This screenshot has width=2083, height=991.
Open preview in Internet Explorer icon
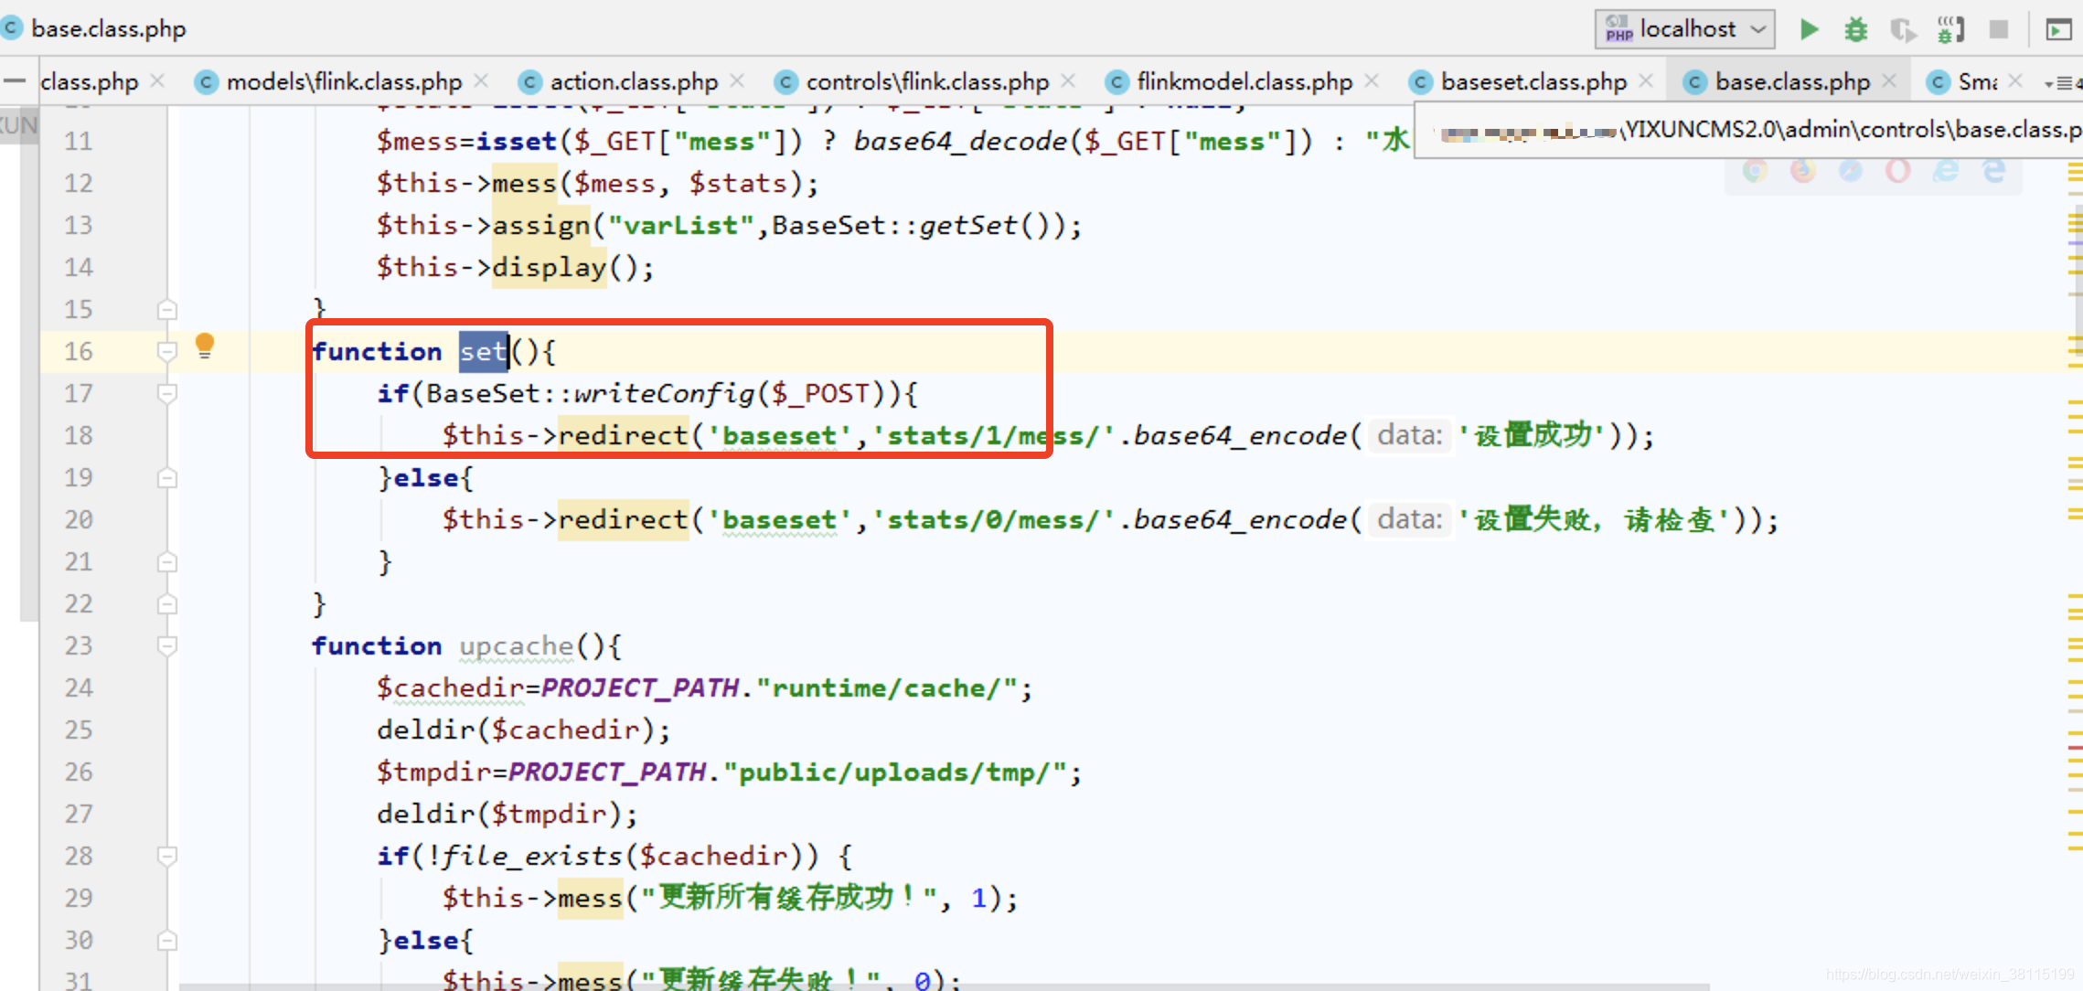click(1946, 170)
